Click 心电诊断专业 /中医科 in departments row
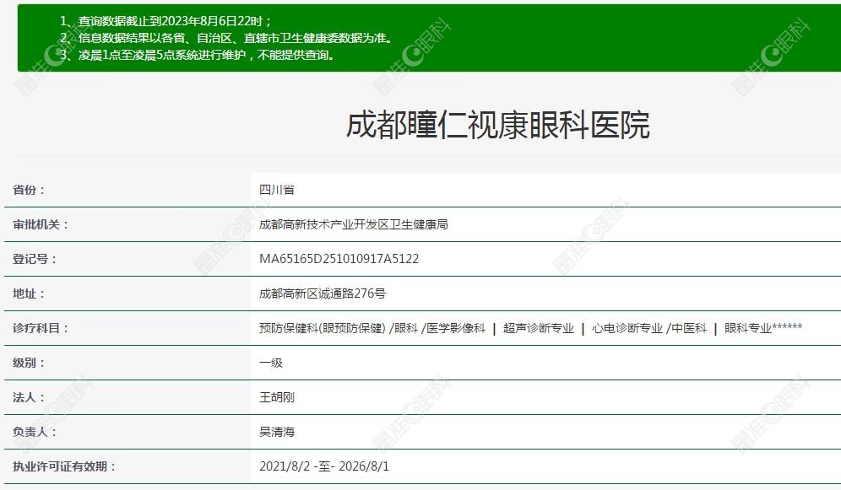 point(649,328)
